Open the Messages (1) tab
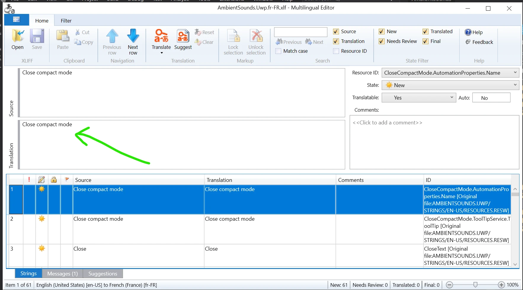This screenshot has width=523, height=290. coord(63,273)
